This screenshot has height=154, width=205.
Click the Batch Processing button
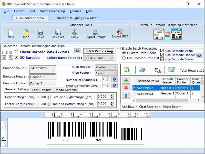(x=98, y=51)
